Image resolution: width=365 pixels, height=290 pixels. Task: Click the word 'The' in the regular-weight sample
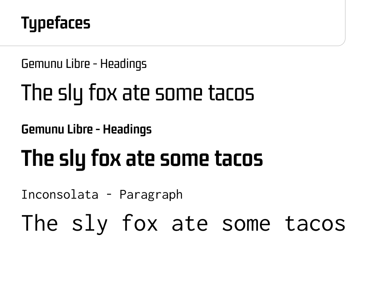[37, 93]
